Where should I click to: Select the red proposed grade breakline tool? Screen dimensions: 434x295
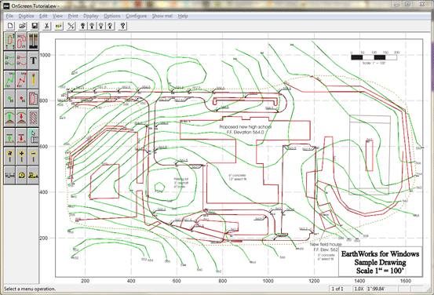tap(21, 79)
